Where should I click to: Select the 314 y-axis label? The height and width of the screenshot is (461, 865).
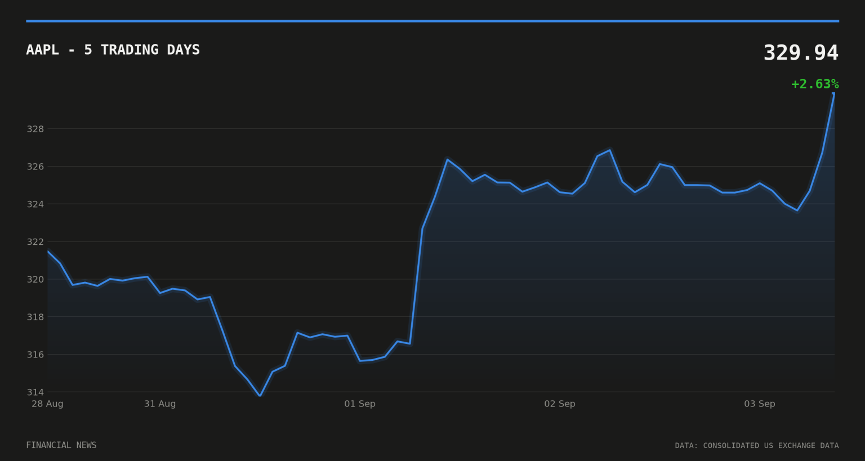click(35, 392)
